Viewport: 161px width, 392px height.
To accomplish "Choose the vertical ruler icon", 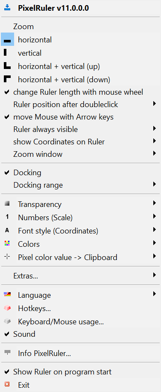I will (x=5, y=52).
